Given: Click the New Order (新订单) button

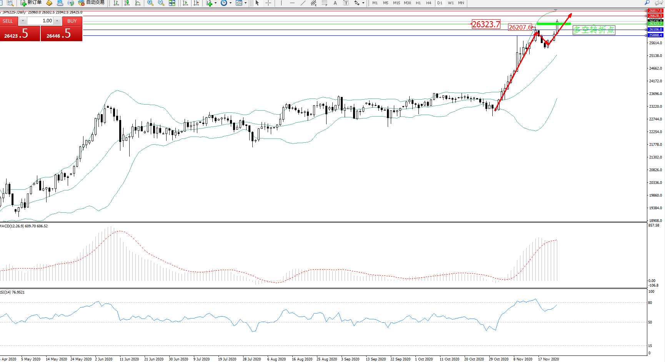Looking at the screenshot, I should click(x=31, y=3).
